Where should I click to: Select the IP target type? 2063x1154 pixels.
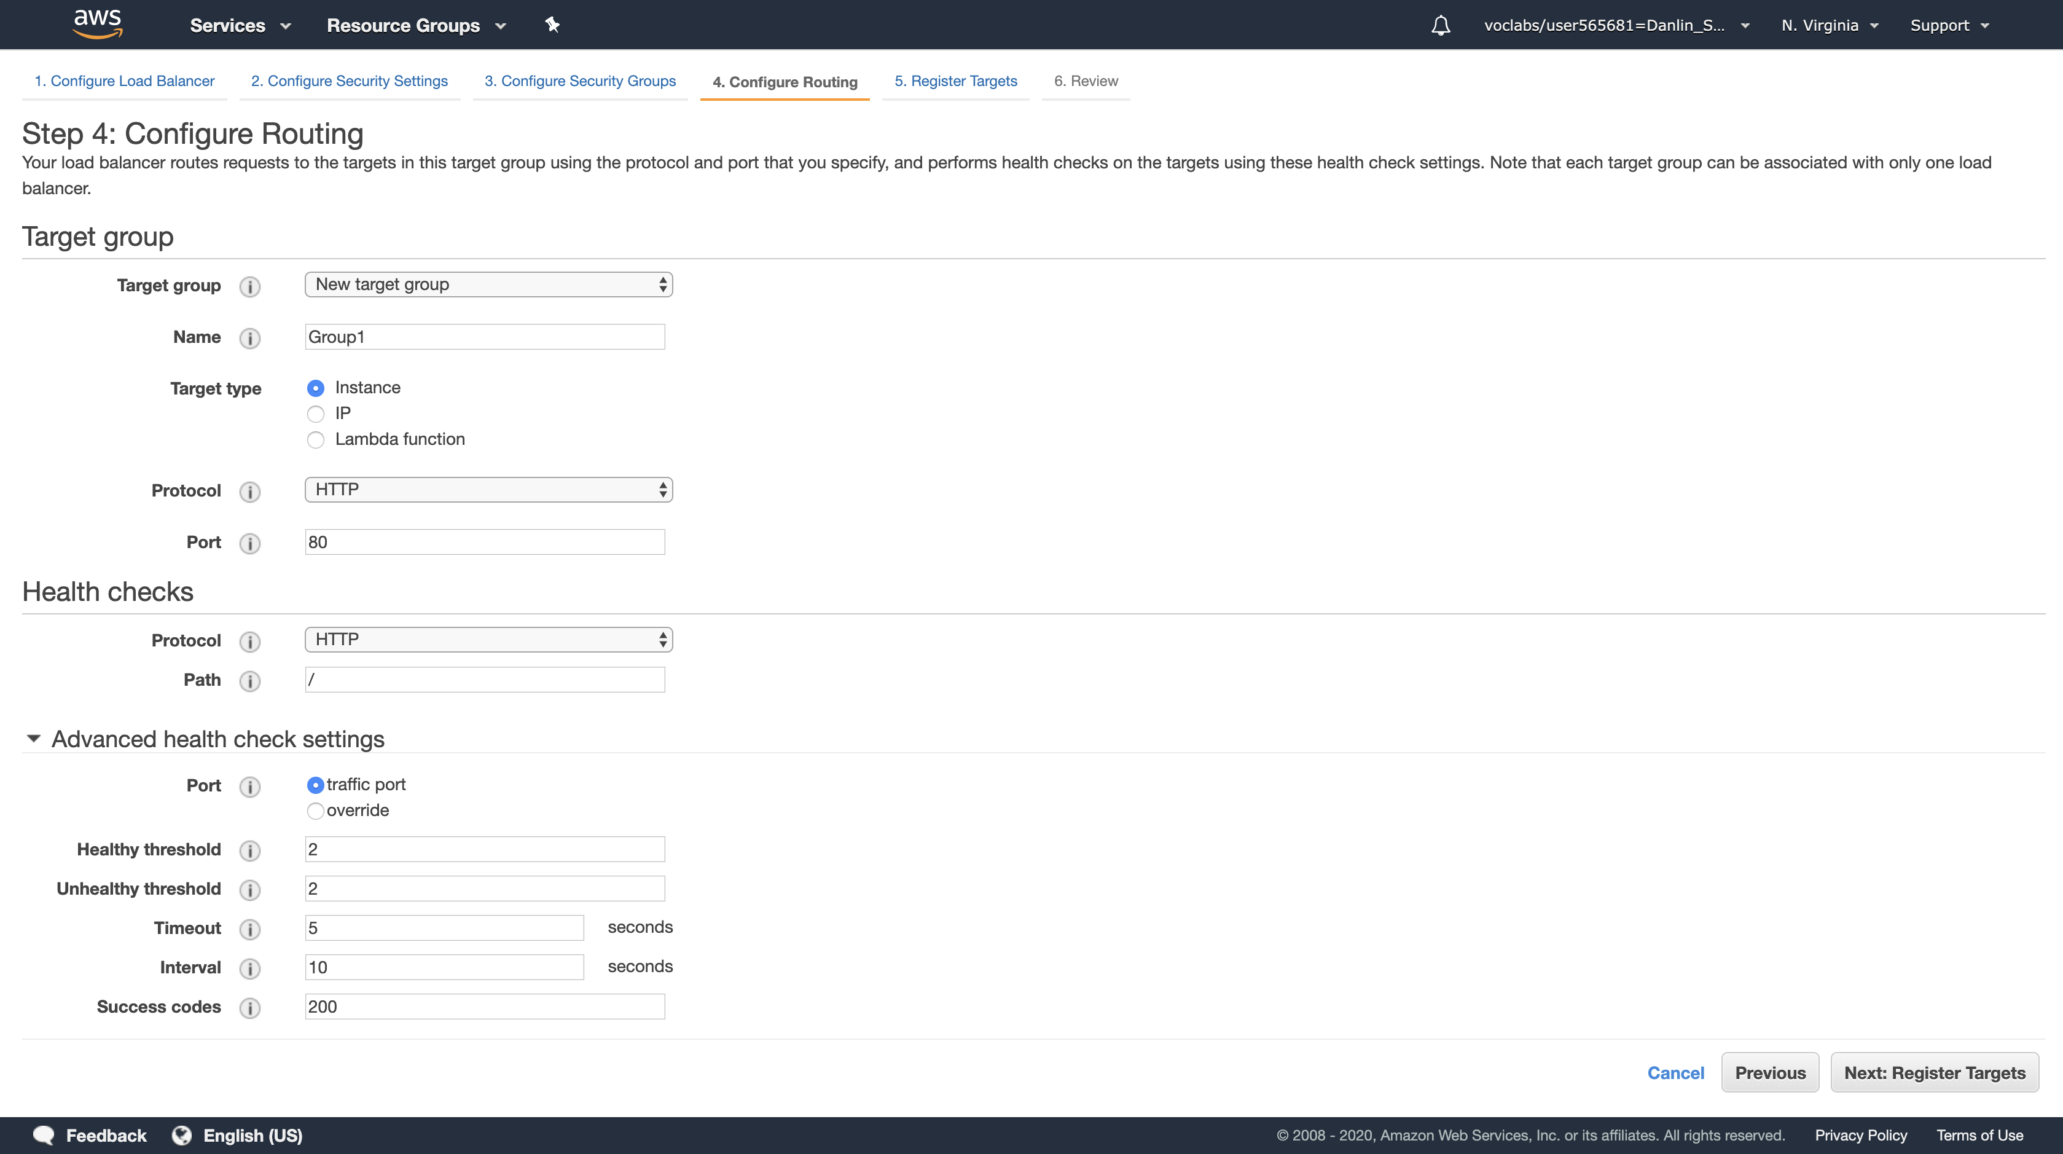tap(316, 414)
